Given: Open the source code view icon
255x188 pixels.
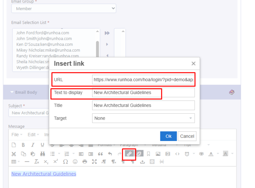Looking at the screenshot, I should 177,154.
